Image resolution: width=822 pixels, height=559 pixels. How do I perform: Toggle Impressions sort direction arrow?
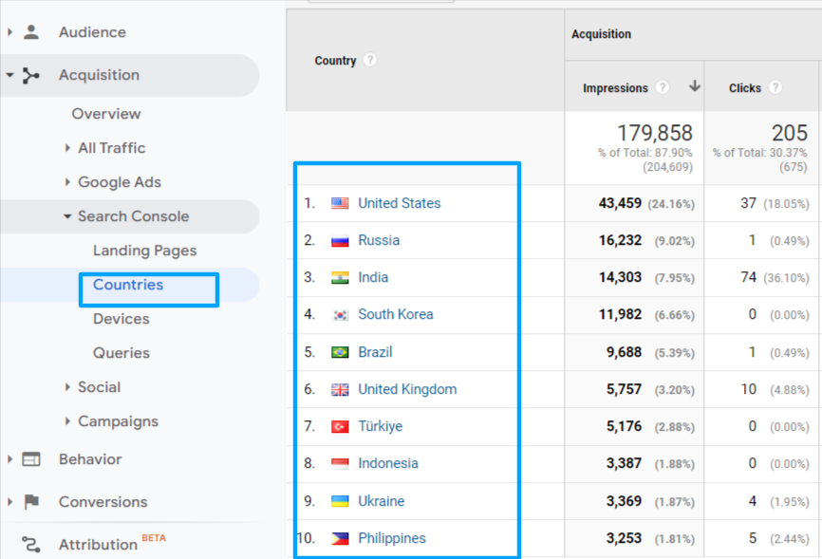pyautogui.click(x=696, y=87)
